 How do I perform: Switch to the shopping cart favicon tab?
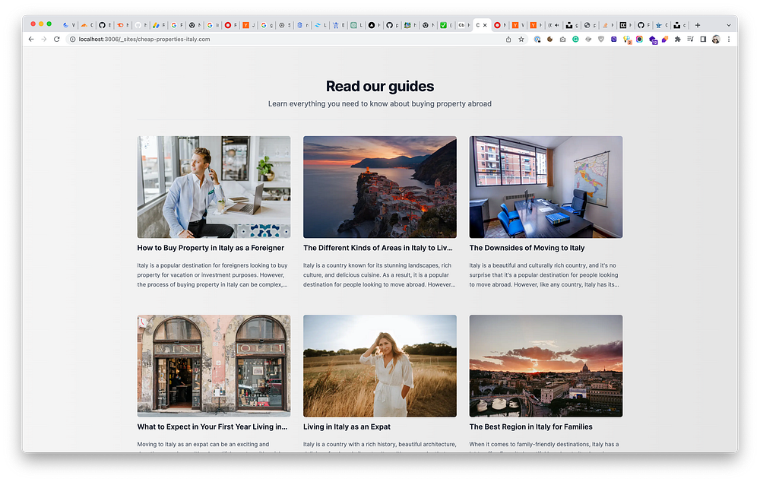click(x=337, y=25)
